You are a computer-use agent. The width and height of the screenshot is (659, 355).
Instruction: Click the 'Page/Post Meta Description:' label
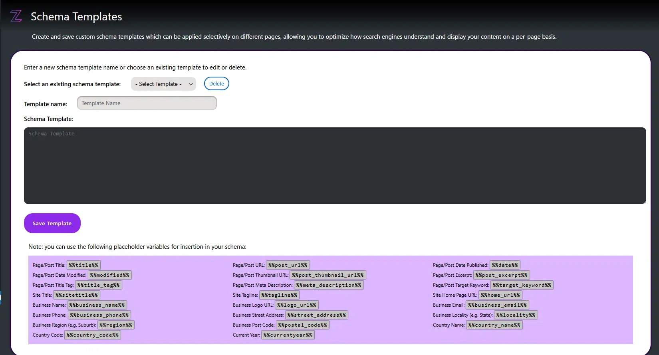click(x=263, y=285)
